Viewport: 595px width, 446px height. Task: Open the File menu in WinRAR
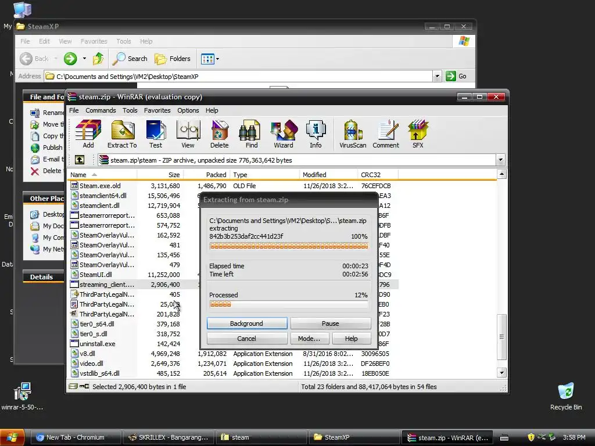click(x=74, y=110)
